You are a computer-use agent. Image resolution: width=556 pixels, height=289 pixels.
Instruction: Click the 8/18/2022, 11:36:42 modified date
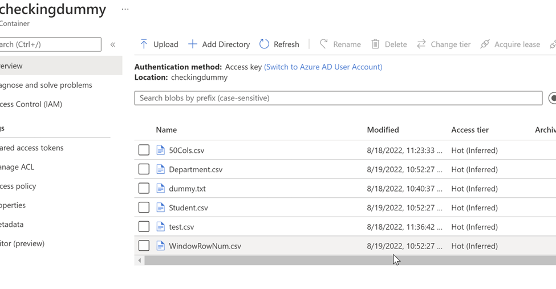click(404, 227)
